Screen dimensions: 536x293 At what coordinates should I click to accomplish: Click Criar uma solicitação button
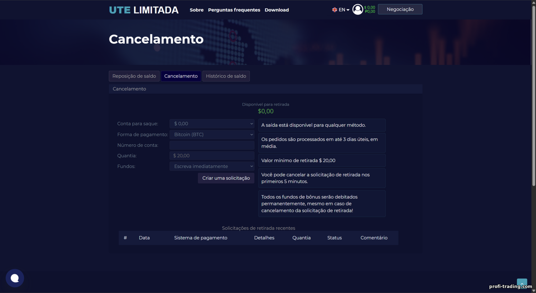pos(226,178)
